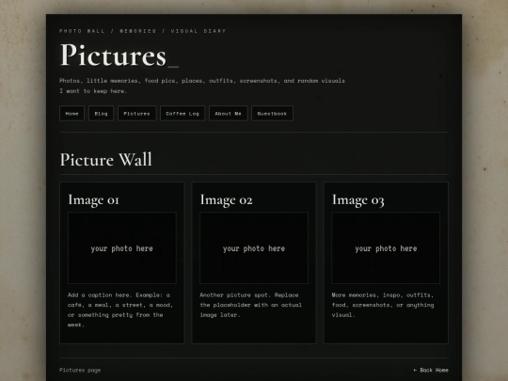This screenshot has height=381, width=508.
Task: Open the Home nav link
Action: (x=71, y=114)
